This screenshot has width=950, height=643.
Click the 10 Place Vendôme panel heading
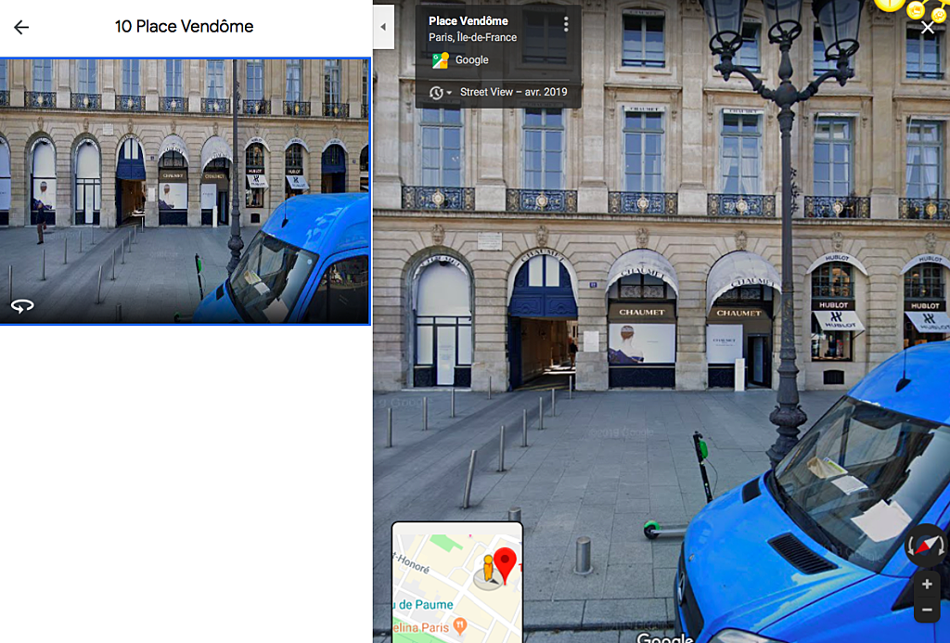click(185, 26)
